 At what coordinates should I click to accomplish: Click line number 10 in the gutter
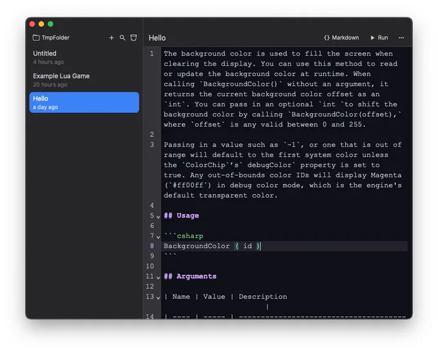coord(149,267)
